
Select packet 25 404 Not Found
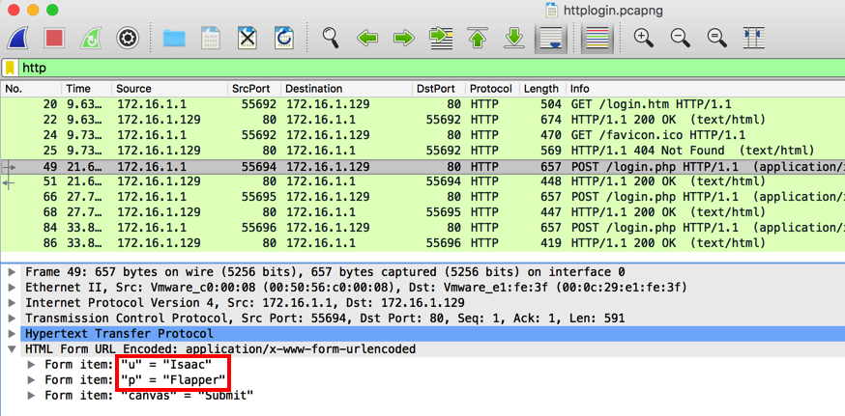point(422,151)
